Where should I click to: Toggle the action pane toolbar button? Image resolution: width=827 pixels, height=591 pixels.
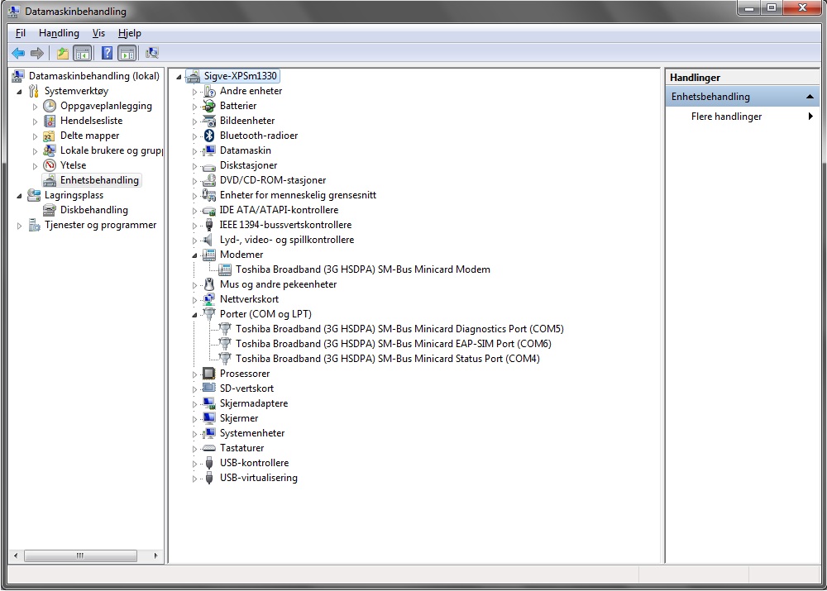[x=127, y=53]
